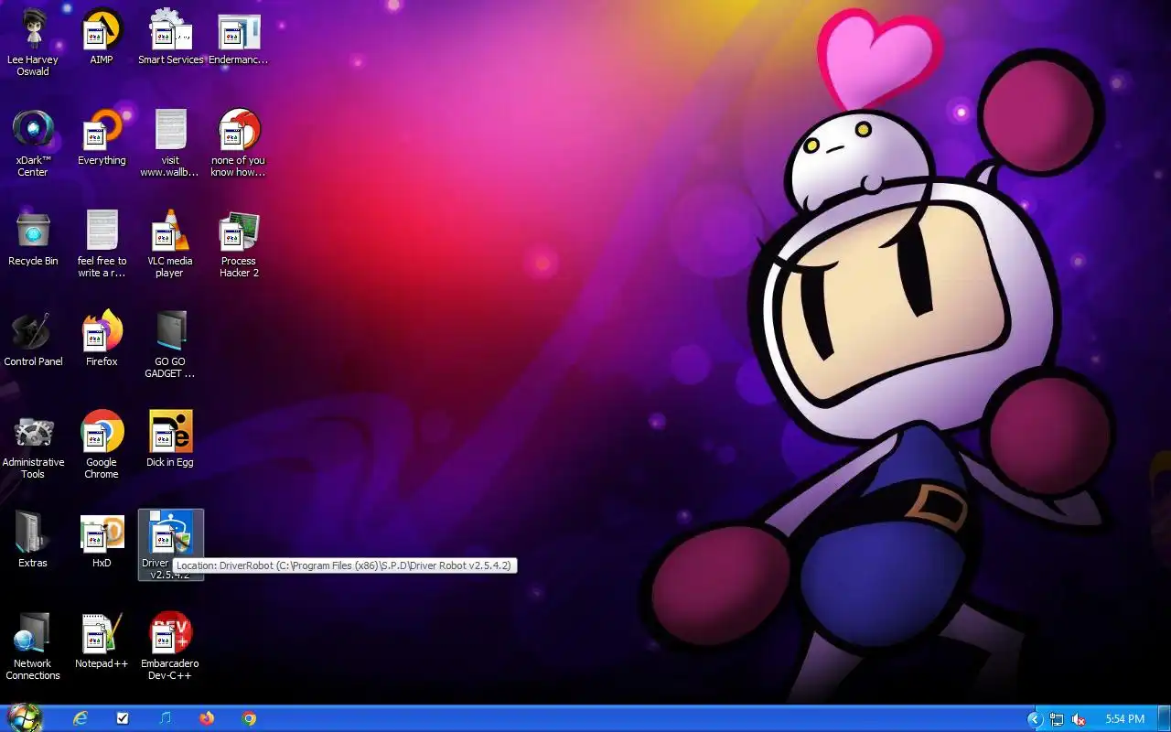Open the Windows Start orb
This screenshot has width=1171, height=732.
point(25,718)
